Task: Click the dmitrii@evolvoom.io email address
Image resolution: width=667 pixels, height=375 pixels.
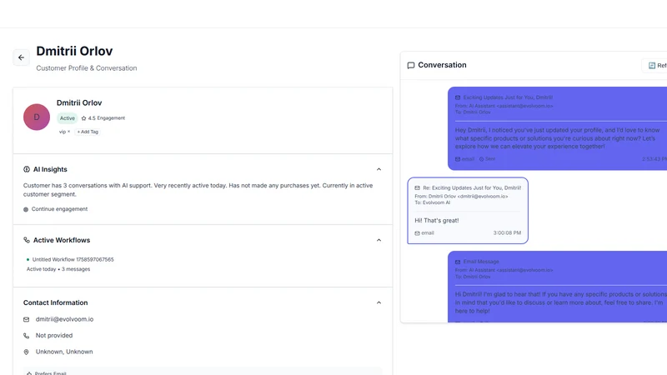Action: click(x=65, y=319)
